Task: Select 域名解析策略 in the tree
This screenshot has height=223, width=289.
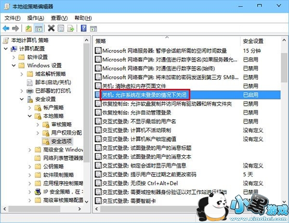Action: [51, 74]
